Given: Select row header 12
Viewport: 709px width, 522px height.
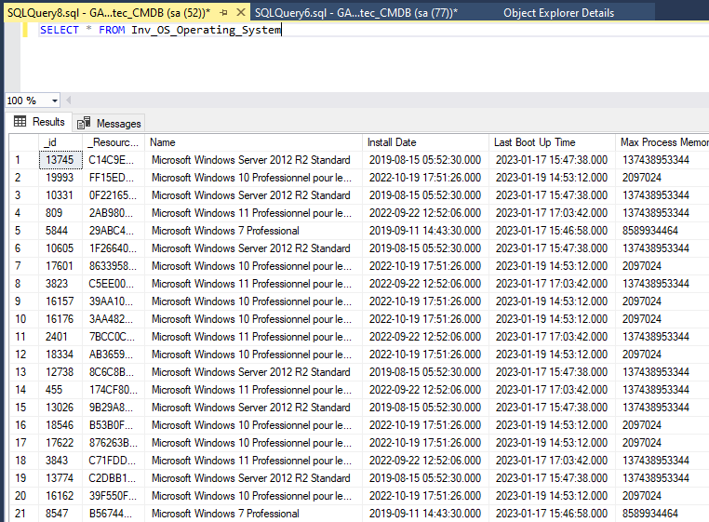Looking at the screenshot, I should 24,355.
